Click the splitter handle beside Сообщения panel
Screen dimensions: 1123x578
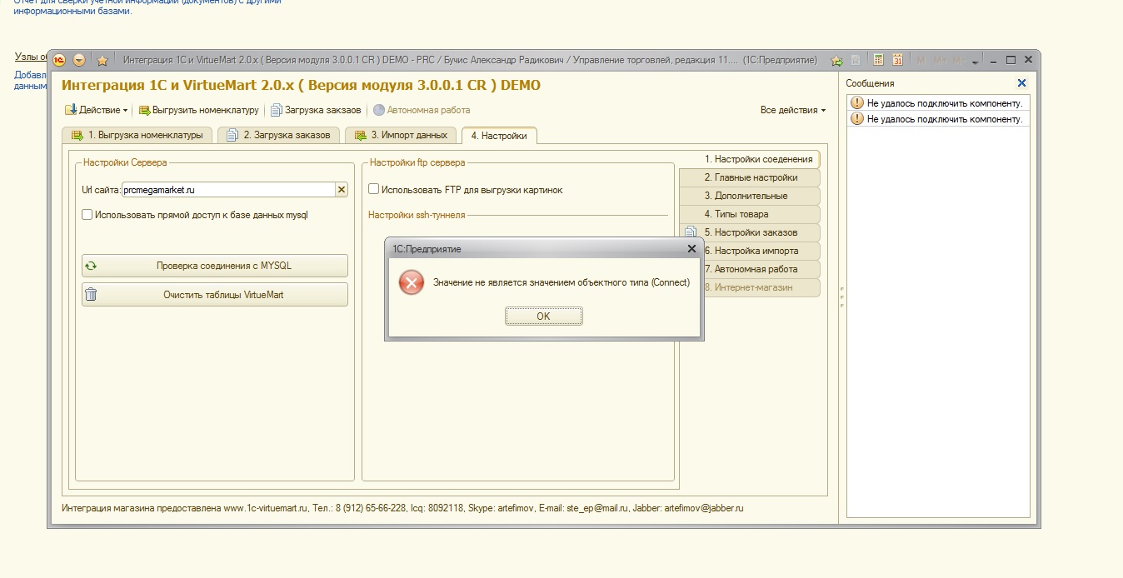pyautogui.click(x=842, y=298)
